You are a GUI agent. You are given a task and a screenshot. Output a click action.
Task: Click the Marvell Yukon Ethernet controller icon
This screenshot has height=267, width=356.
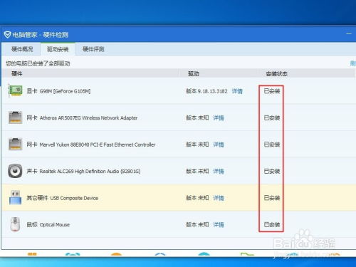point(15,144)
